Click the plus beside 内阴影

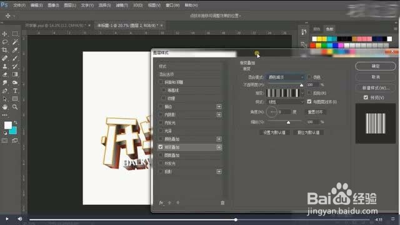coord(219,114)
